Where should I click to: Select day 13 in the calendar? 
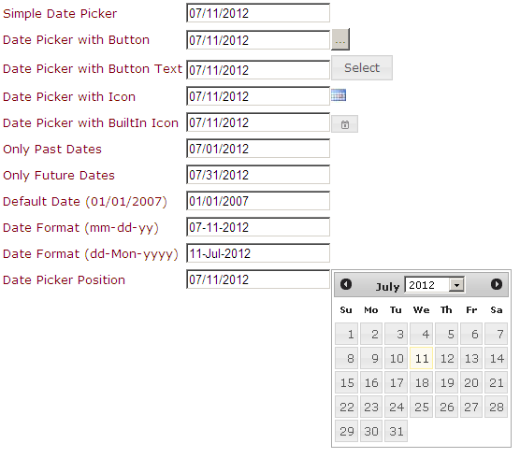pyautogui.click(x=471, y=358)
